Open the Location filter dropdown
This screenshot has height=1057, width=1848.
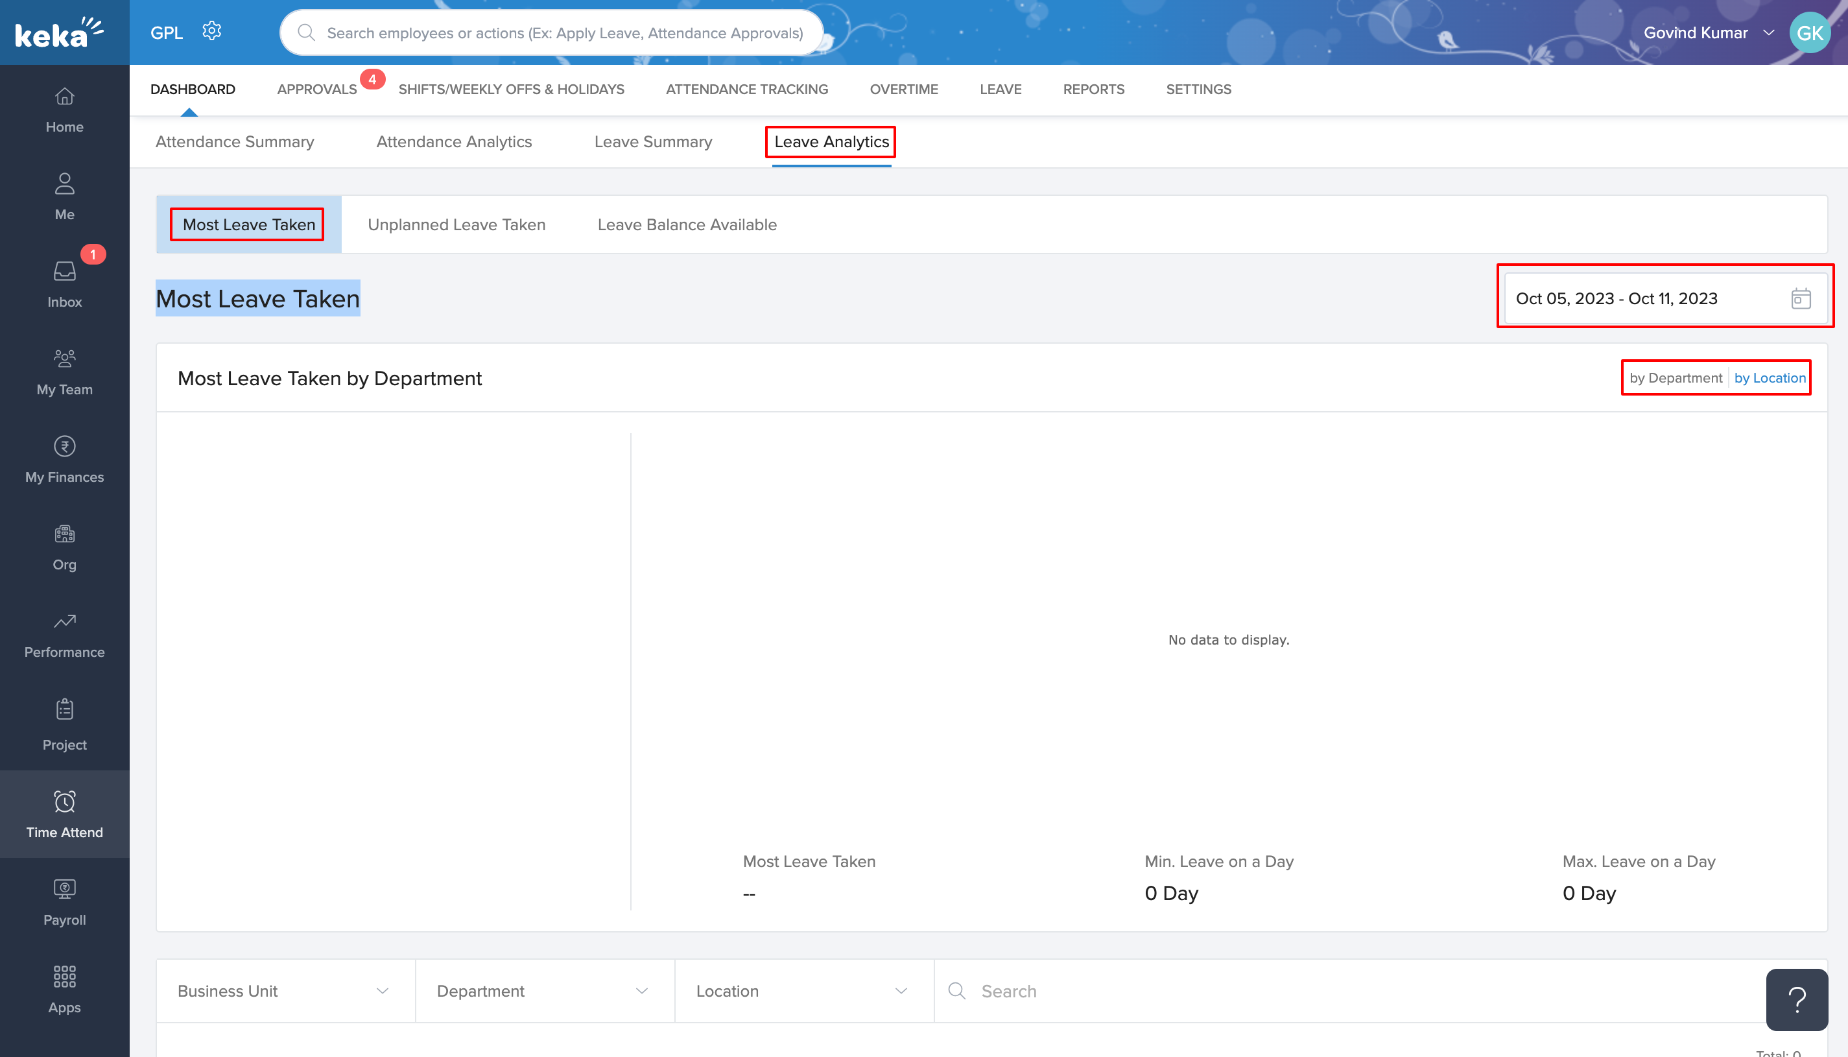click(803, 991)
